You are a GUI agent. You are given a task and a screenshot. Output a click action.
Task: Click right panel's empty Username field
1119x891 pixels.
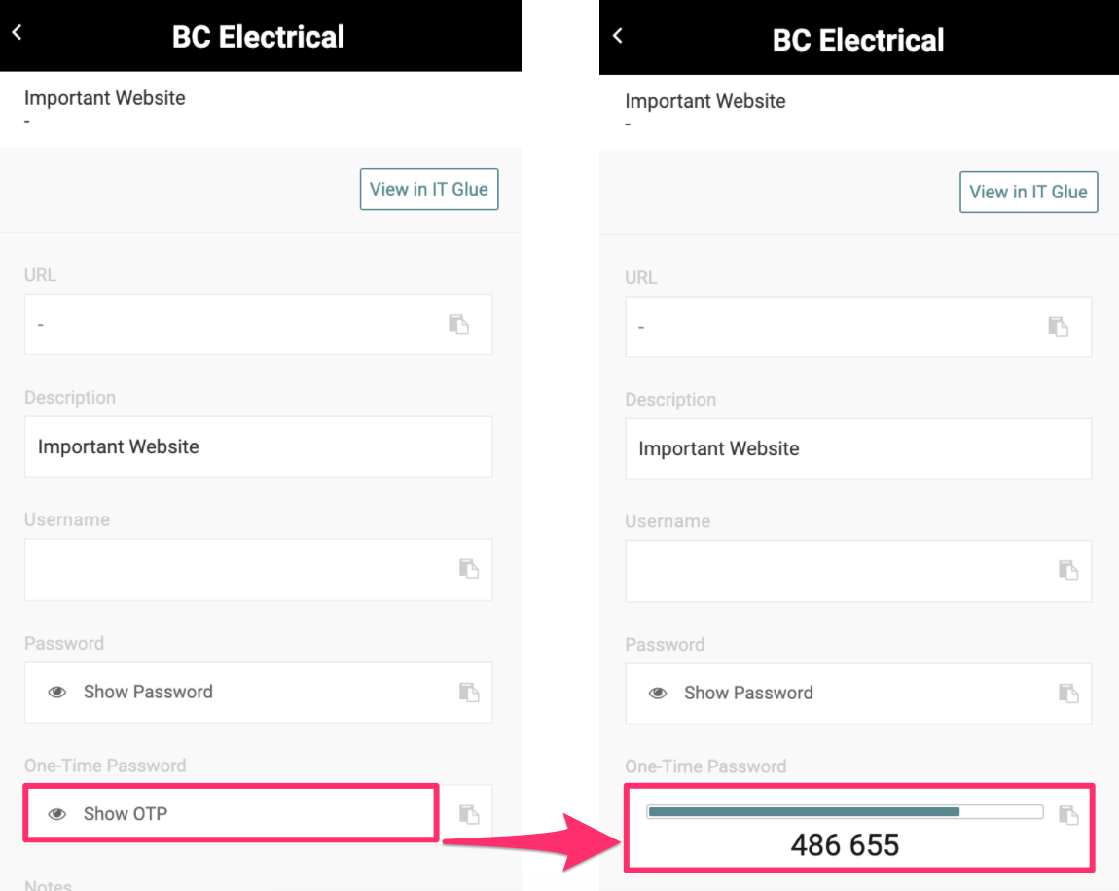click(x=837, y=570)
